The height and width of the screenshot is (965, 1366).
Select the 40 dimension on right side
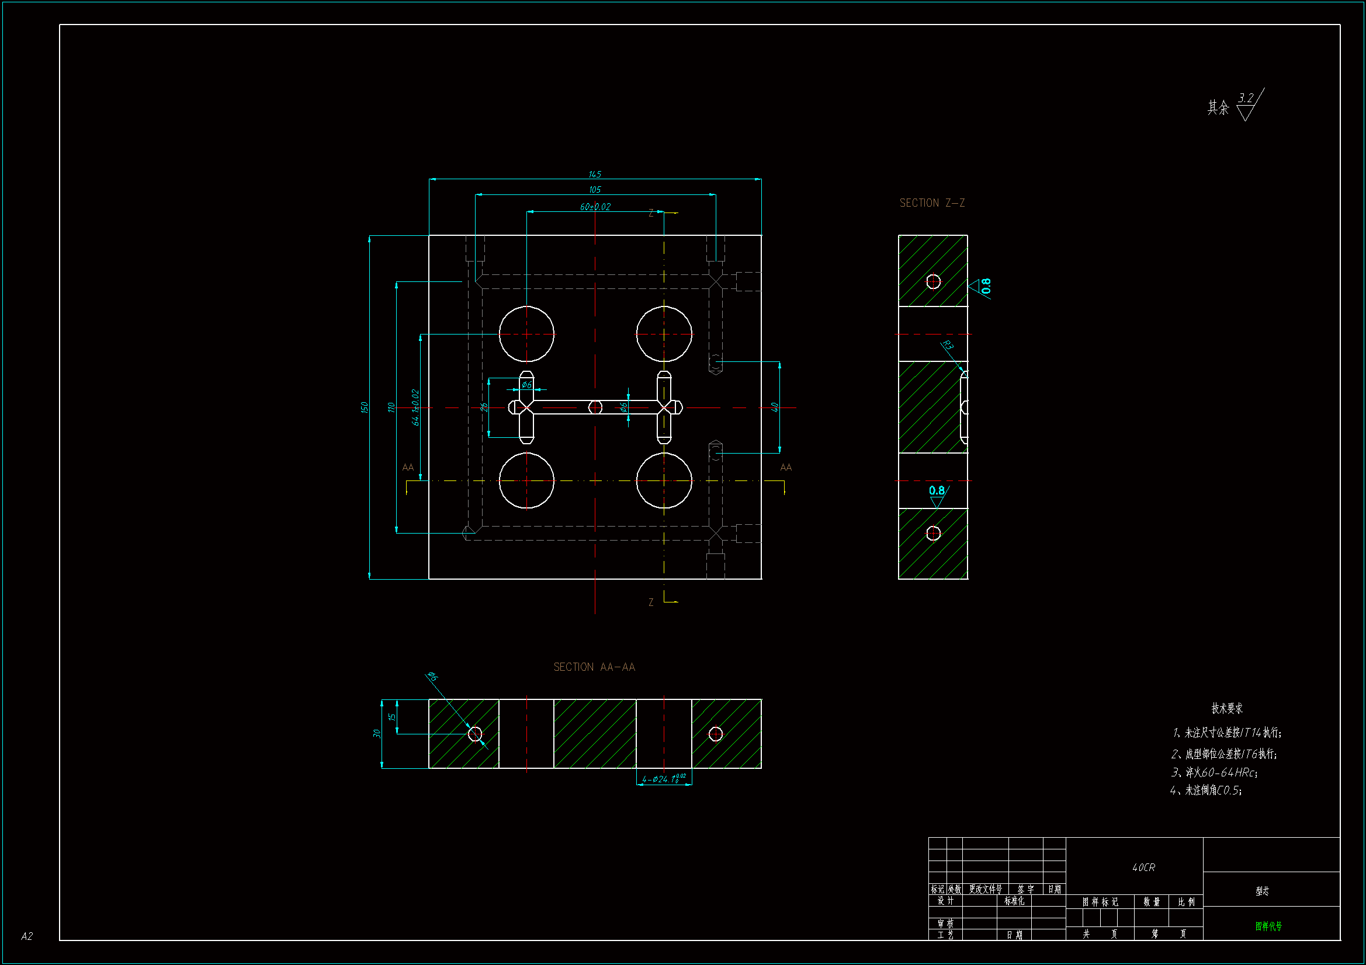tap(774, 407)
